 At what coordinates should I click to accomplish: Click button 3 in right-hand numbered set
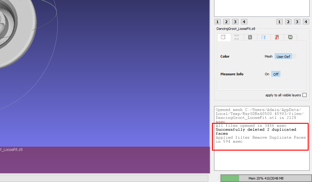coord(297,22)
